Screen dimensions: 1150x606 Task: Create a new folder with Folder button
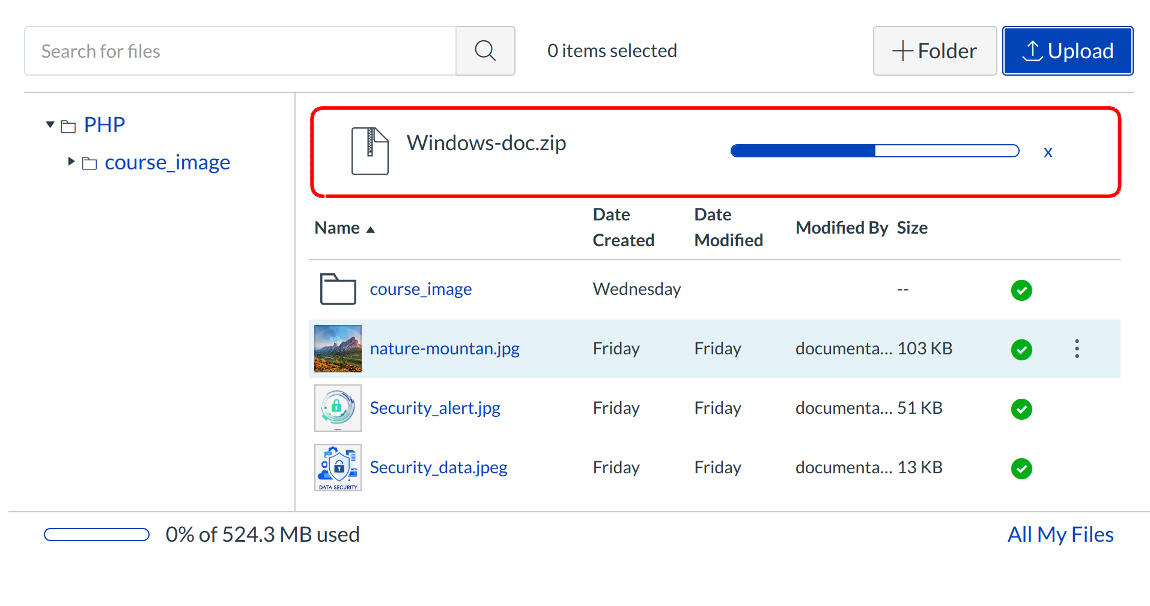coord(934,51)
